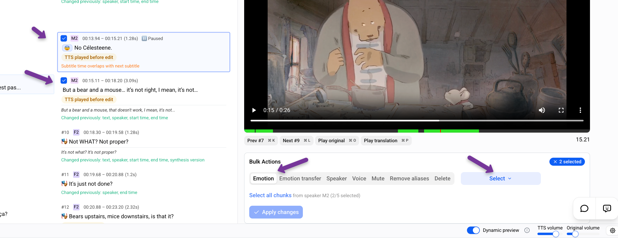The width and height of the screenshot is (618, 238).
Task: Click the info icon next to Dynamic preview
Action: (527, 230)
